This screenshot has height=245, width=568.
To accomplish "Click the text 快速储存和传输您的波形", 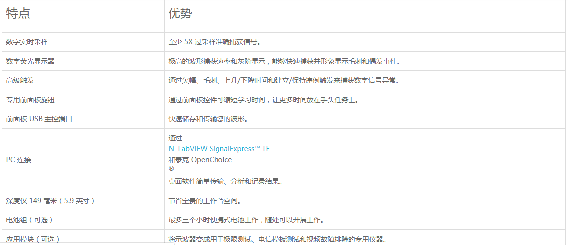I will tap(208, 118).
